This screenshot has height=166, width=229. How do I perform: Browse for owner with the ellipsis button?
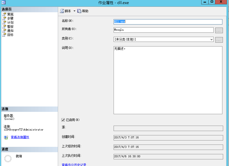click(x=219, y=30)
